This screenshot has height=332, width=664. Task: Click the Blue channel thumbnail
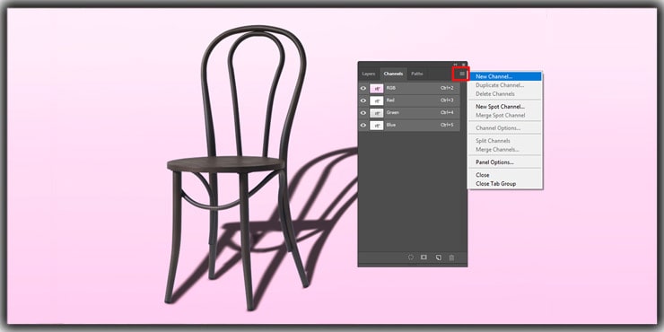coord(377,126)
